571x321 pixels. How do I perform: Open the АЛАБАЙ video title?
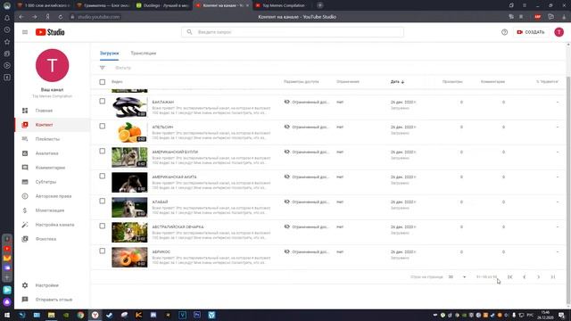pos(160,202)
